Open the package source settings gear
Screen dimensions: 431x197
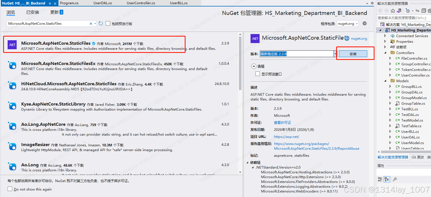coord(365,23)
